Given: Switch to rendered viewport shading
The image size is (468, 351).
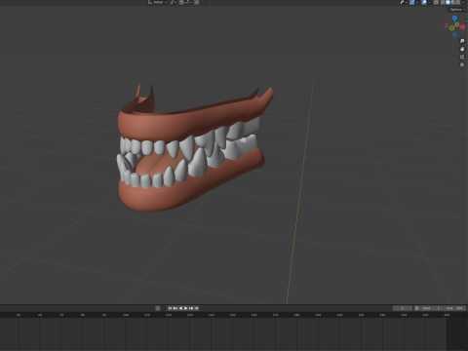Looking at the screenshot, I should pos(458,2).
